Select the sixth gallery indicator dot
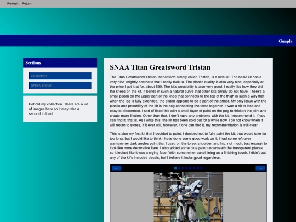 point(194,168)
